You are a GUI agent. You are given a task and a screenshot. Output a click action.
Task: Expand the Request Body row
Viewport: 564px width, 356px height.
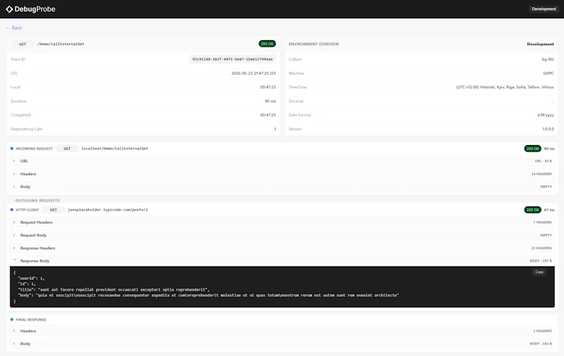[x=282, y=235]
